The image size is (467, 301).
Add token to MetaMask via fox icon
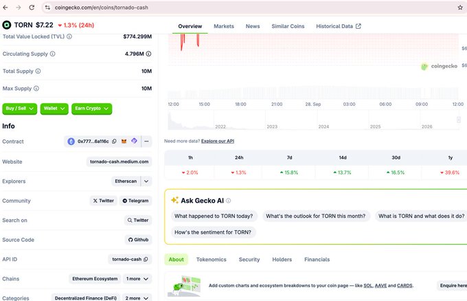tap(124, 142)
